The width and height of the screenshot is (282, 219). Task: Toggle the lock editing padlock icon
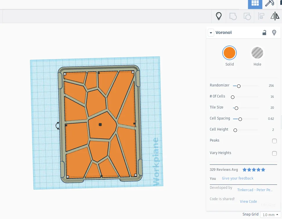pyautogui.click(x=264, y=32)
